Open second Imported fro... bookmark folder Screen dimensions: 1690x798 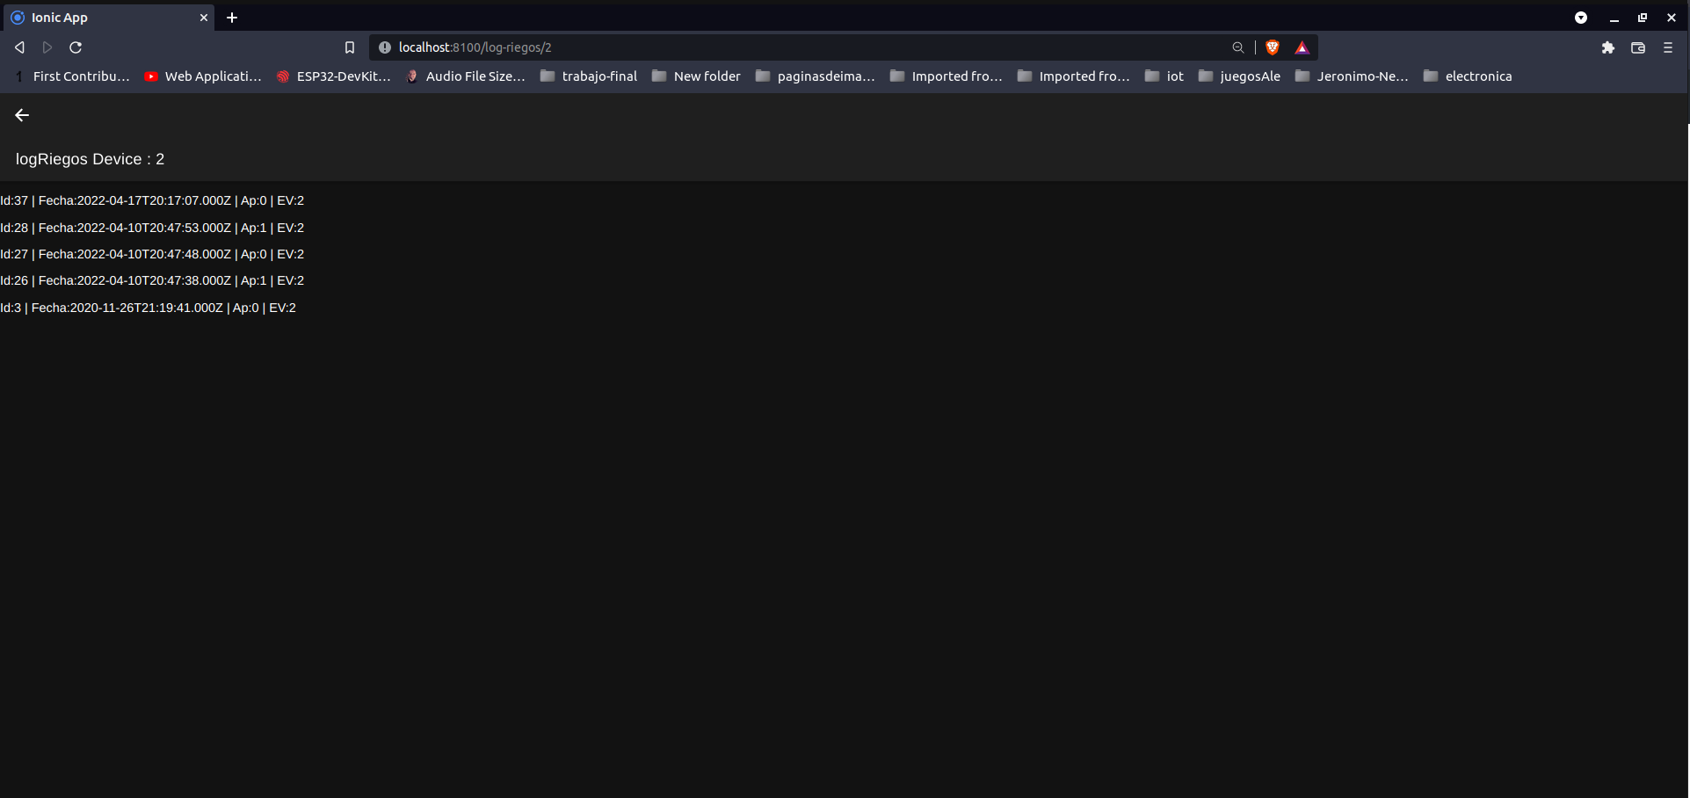[1074, 76]
